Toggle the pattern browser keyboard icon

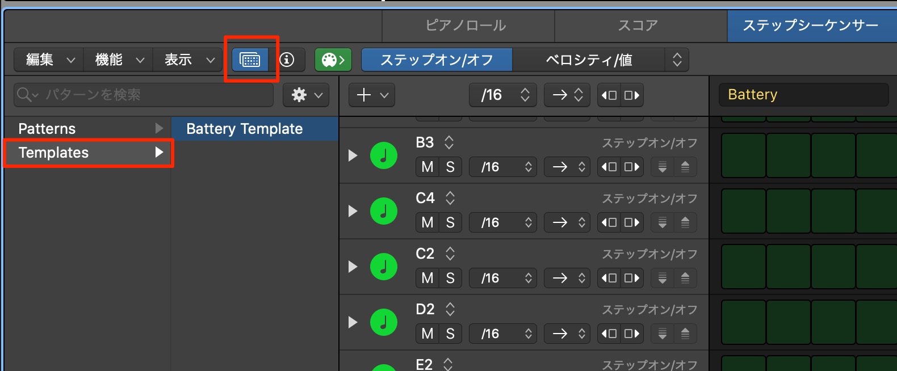pyautogui.click(x=250, y=60)
